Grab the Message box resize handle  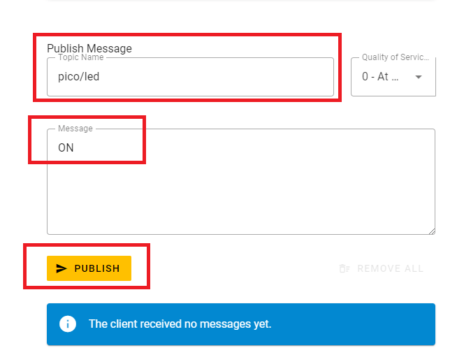tap(431, 231)
